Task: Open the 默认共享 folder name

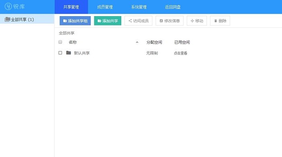Action: [82, 53]
